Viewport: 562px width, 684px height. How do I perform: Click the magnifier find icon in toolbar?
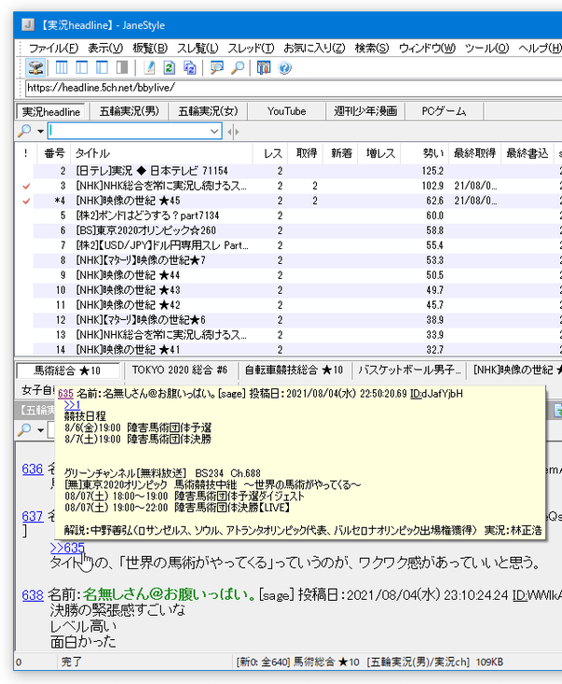(238, 67)
